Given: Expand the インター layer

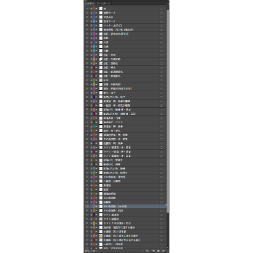Looking at the screenshot, I should [x=96, y=25].
